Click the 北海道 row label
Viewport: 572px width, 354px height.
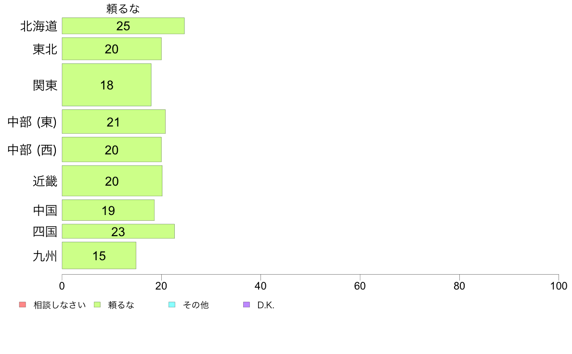click(39, 26)
